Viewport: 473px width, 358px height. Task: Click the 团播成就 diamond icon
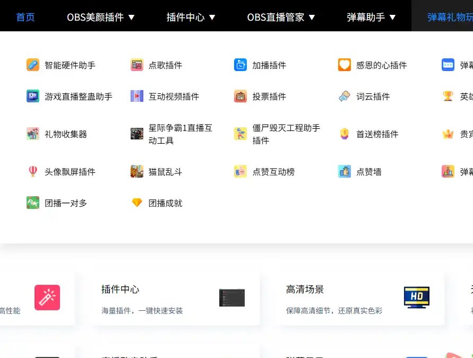pyautogui.click(x=136, y=203)
